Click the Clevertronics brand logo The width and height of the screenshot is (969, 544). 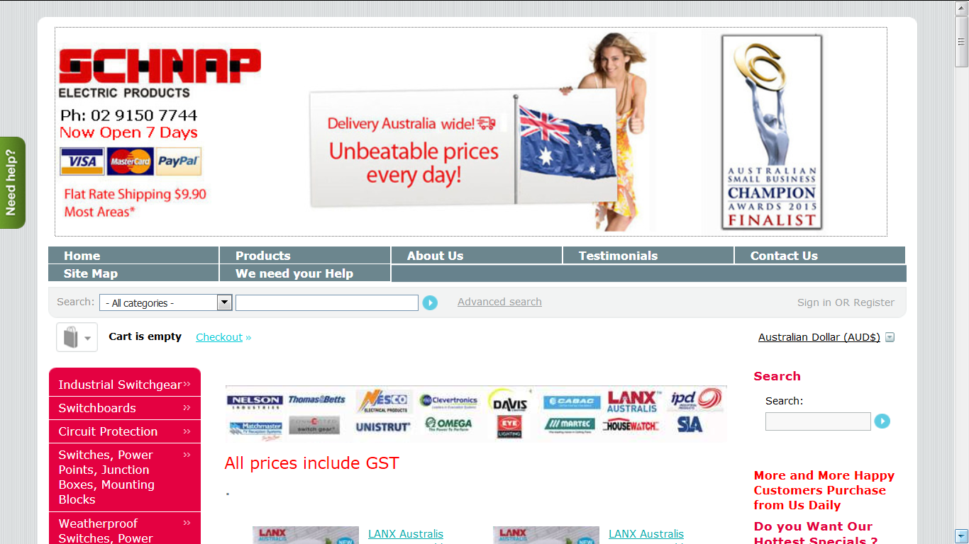[x=448, y=401]
